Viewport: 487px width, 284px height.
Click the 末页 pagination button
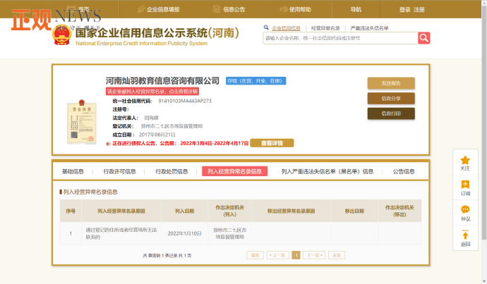[337, 255]
